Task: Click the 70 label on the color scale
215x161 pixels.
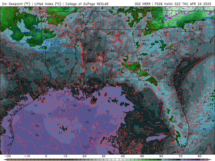Action: pos(180,156)
